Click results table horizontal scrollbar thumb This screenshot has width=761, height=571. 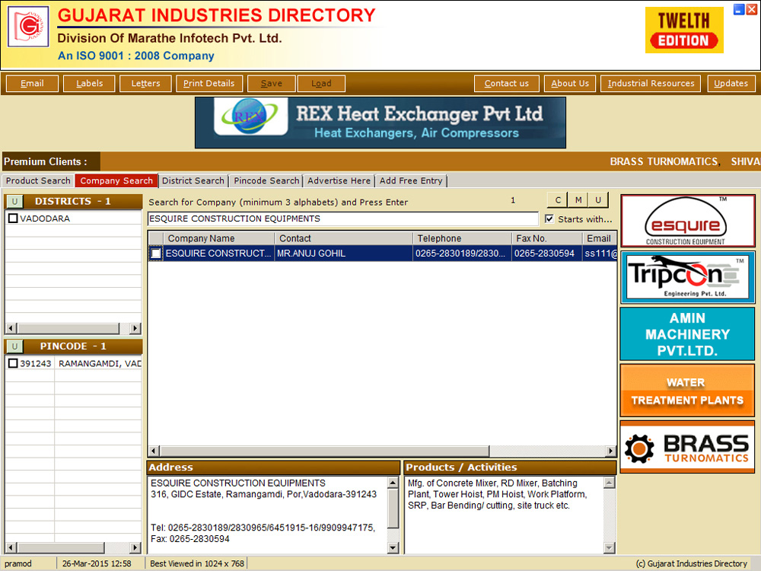coord(325,451)
